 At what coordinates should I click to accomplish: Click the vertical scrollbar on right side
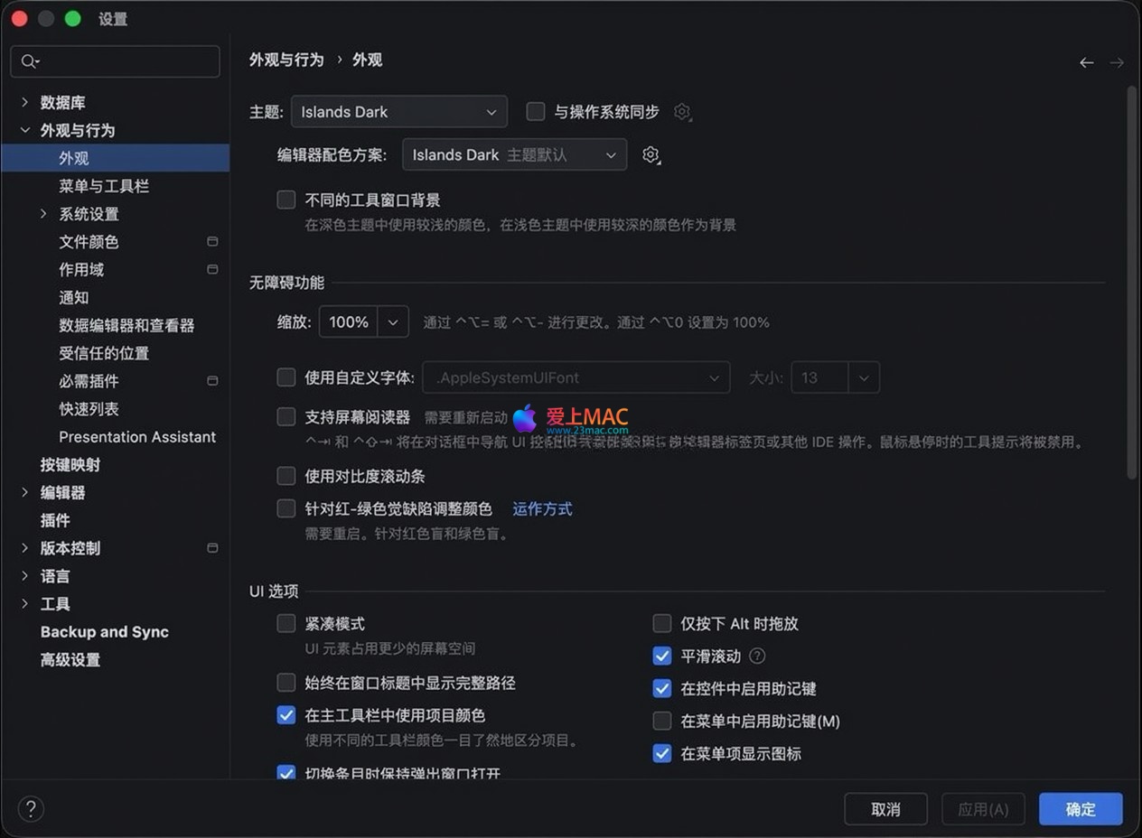coord(1132,280)
